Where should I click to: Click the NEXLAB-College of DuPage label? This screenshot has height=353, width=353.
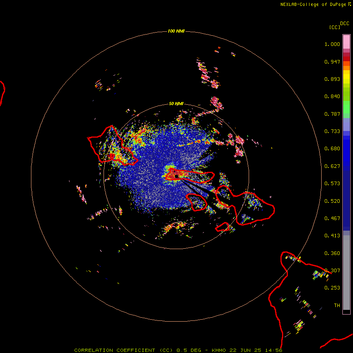click(313, 4)
